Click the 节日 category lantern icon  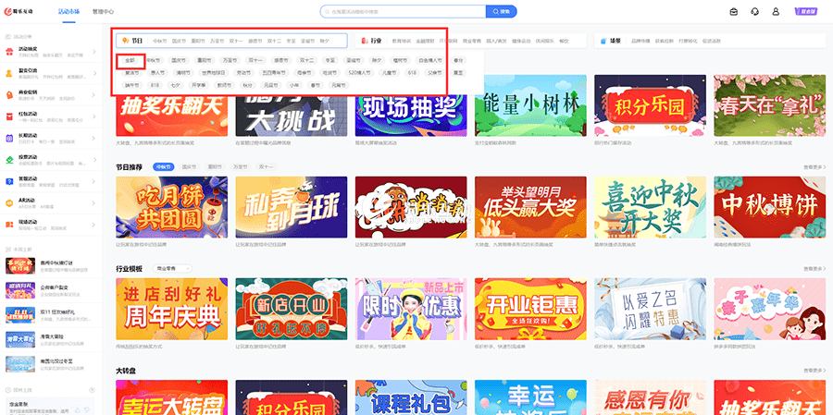[x=125, y=41]
